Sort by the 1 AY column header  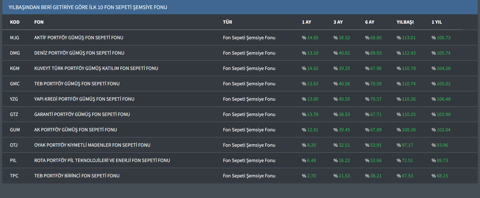tap(306, 22)
